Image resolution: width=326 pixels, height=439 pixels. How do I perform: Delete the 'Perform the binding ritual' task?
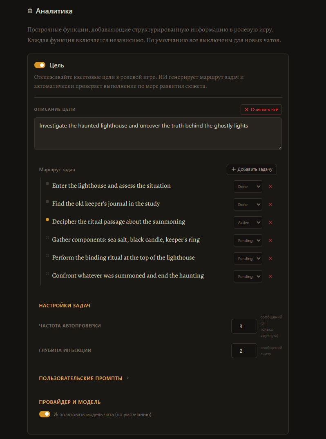click(x=270, y=258)
